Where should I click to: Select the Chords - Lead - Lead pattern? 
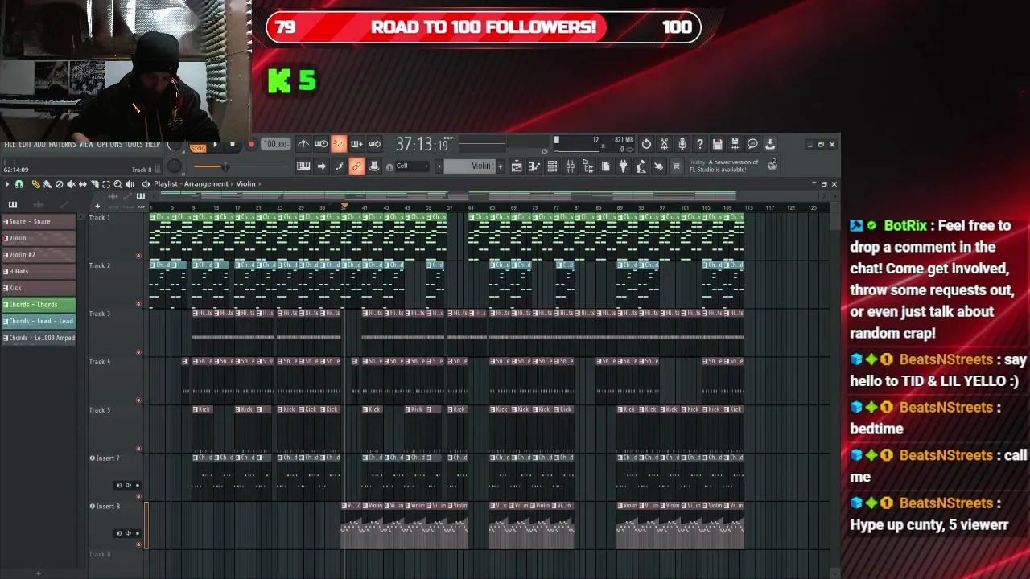coord(39,321)
